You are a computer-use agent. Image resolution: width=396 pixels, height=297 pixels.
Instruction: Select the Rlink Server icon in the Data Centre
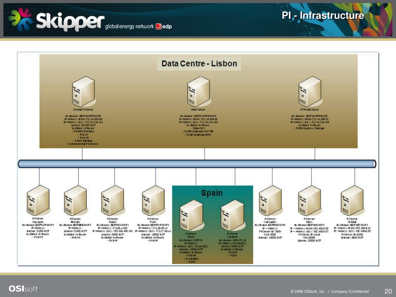pos(199,91)
